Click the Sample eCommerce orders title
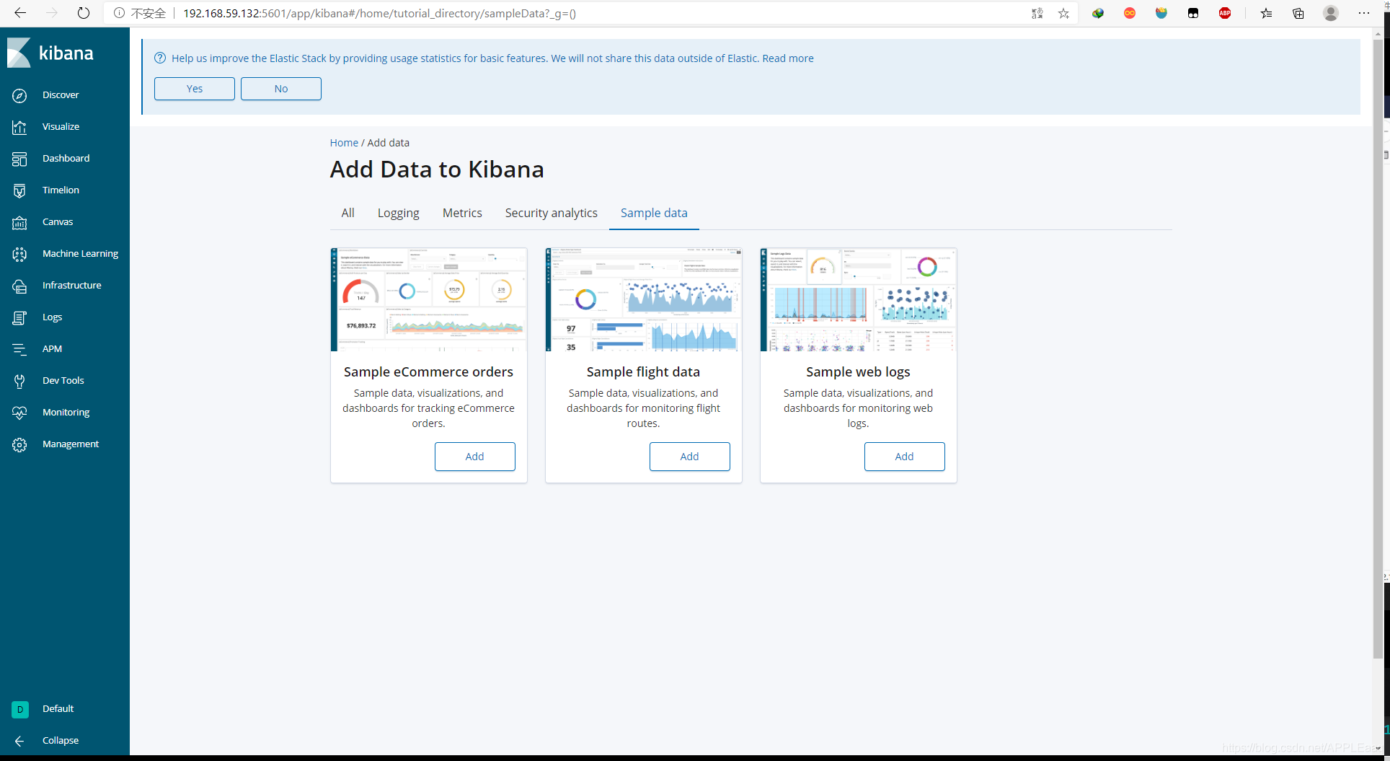The width and height of the screenshot is (1390, 761). [x=428, y=372]
